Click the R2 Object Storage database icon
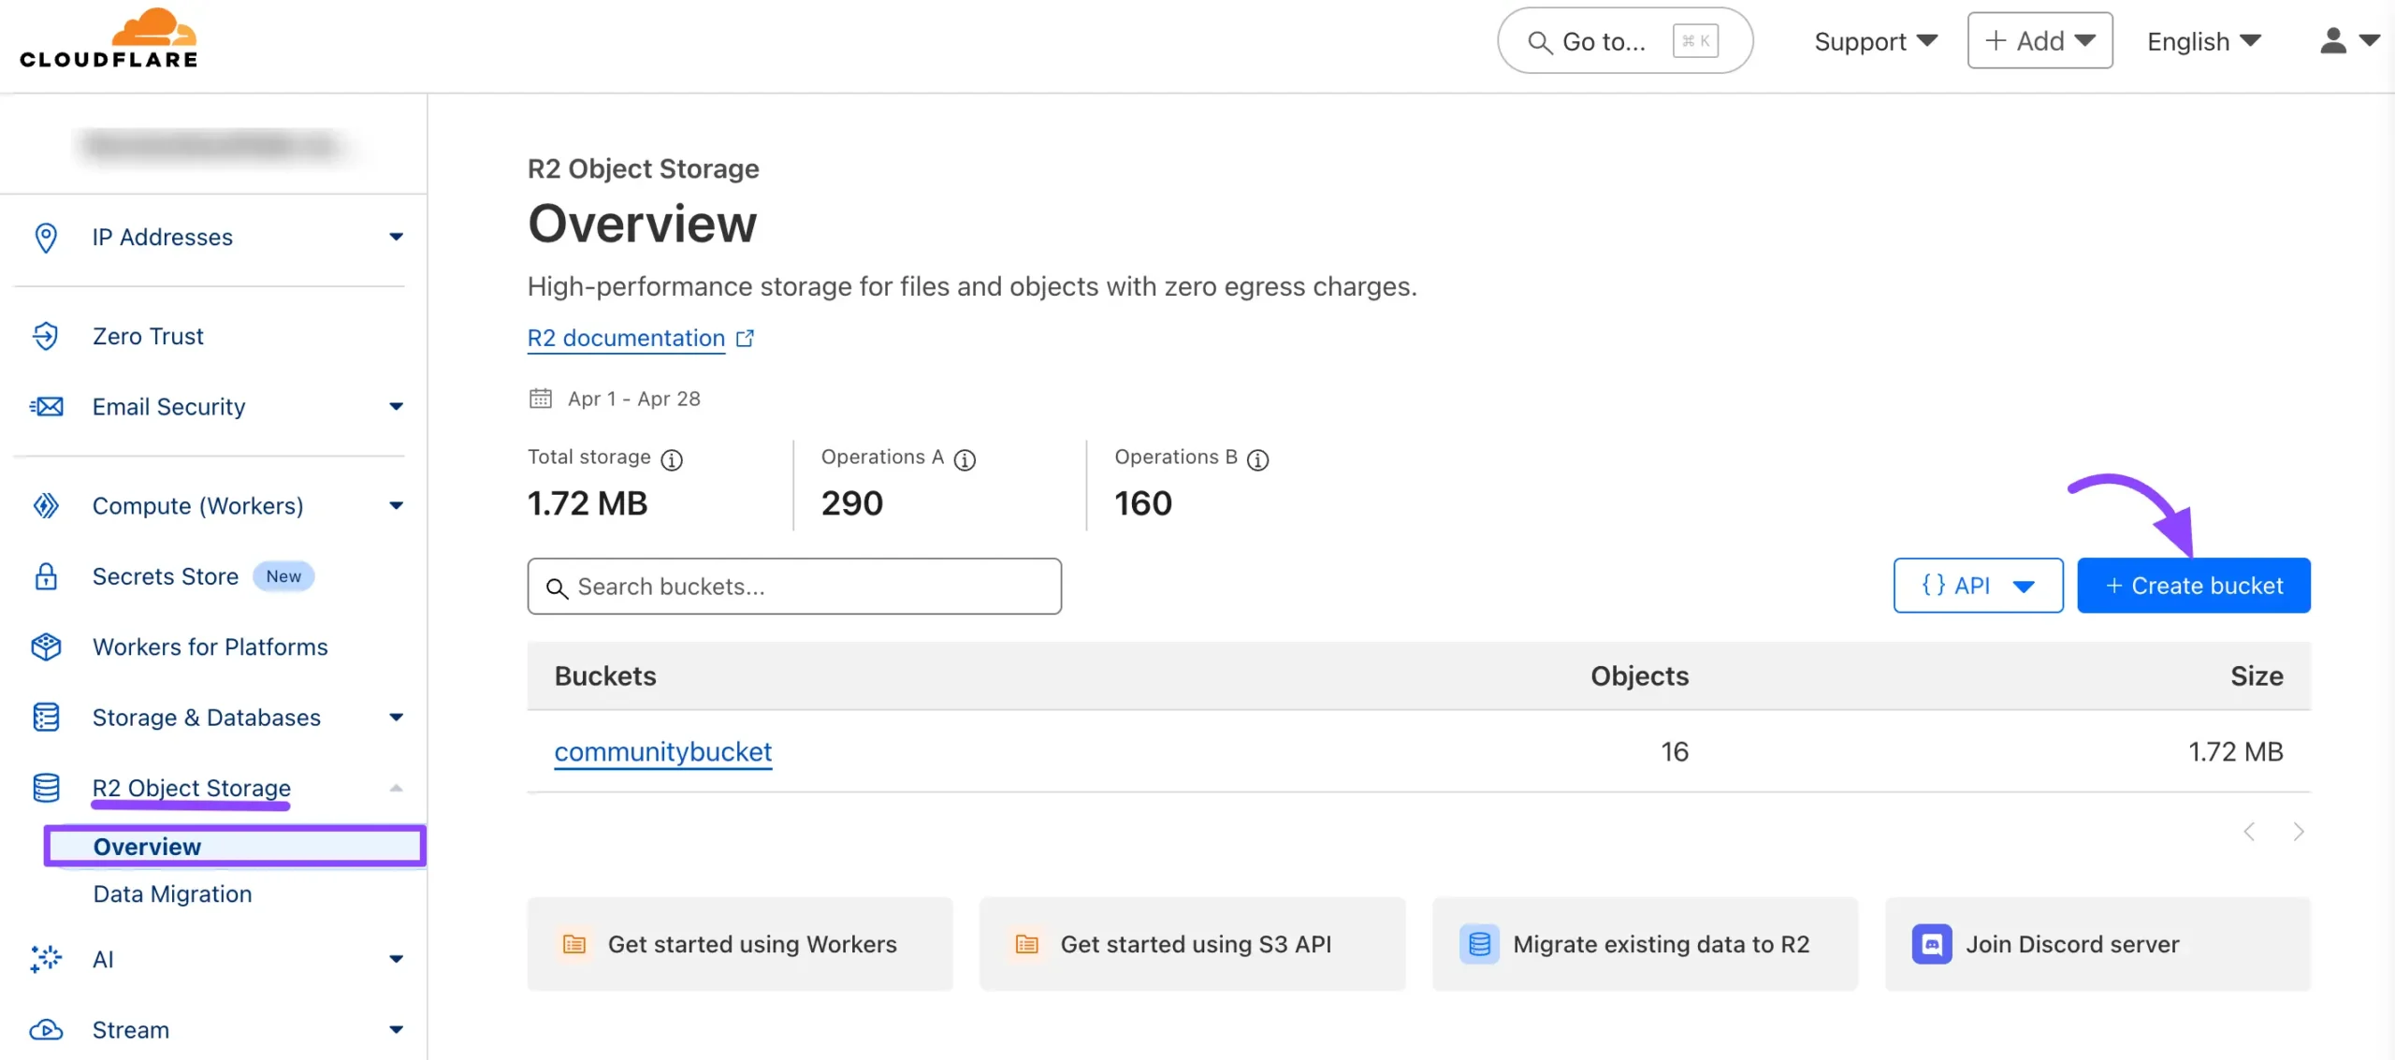Viewport: 2395px width, 1060px height. pyautogui.click(x=46, y=788)
